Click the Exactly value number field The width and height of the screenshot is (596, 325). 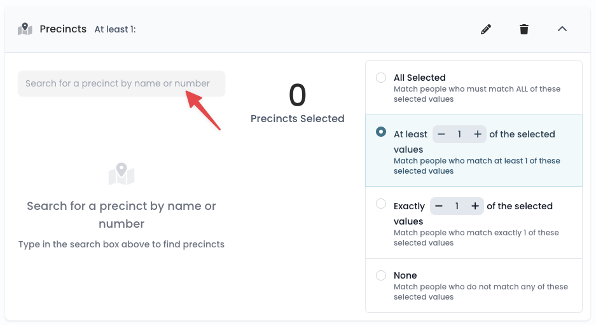pos(457,206)
